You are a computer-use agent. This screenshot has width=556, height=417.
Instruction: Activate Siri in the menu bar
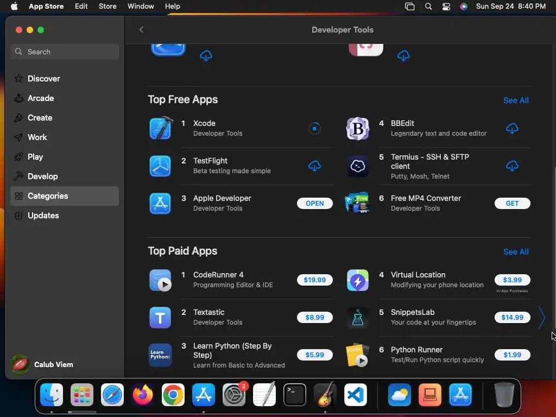point(464,7)
